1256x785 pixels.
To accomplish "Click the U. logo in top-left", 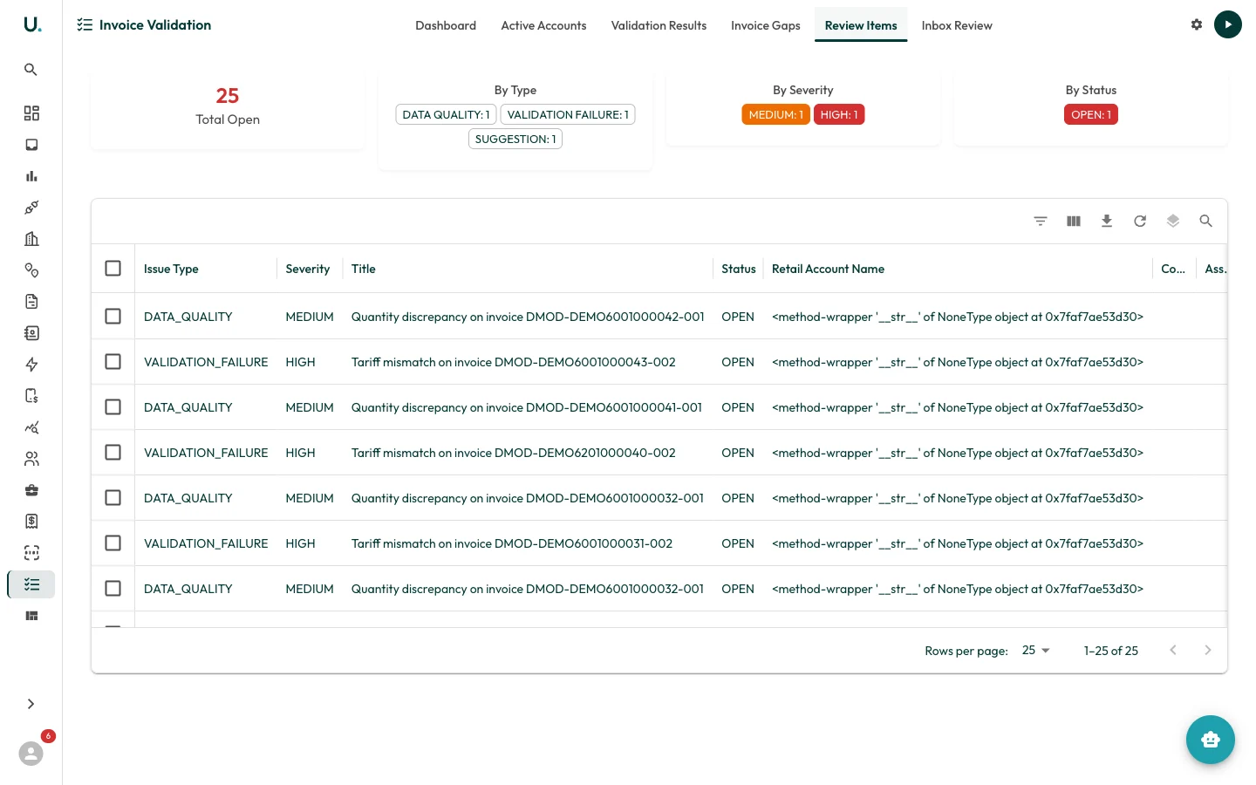I will (x=32, y=24).
